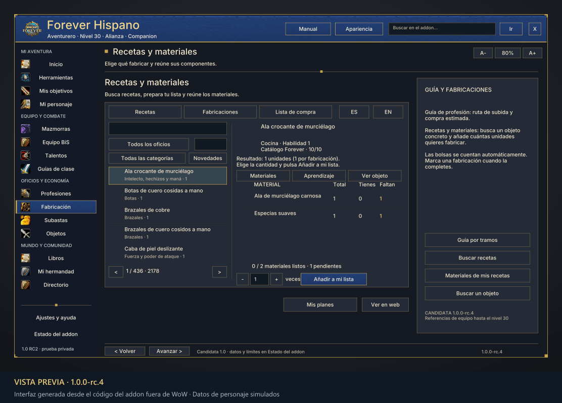562x403 pixels.
Task: Open the Lista de compra tab
Action: tap(295, 112)
